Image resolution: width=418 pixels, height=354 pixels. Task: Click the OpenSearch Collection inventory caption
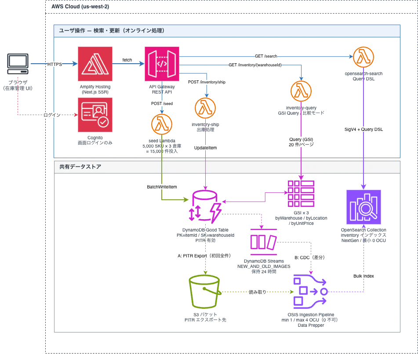tap(363, 235)
